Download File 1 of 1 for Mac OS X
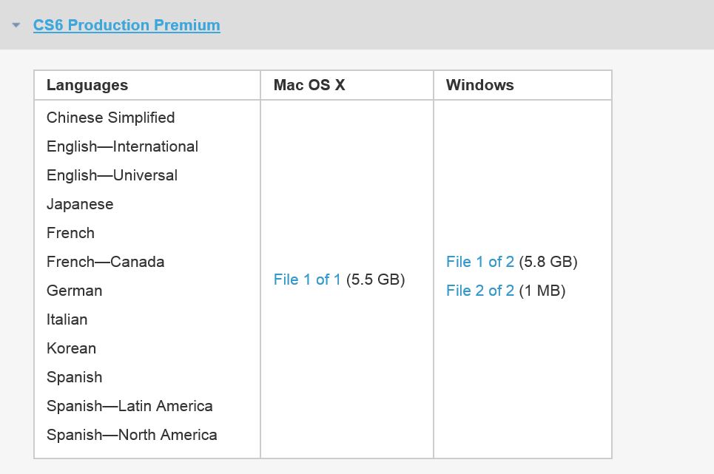 point(306,280)
